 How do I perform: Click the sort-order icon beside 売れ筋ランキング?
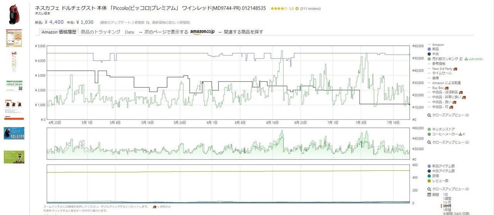pos(462,59)
